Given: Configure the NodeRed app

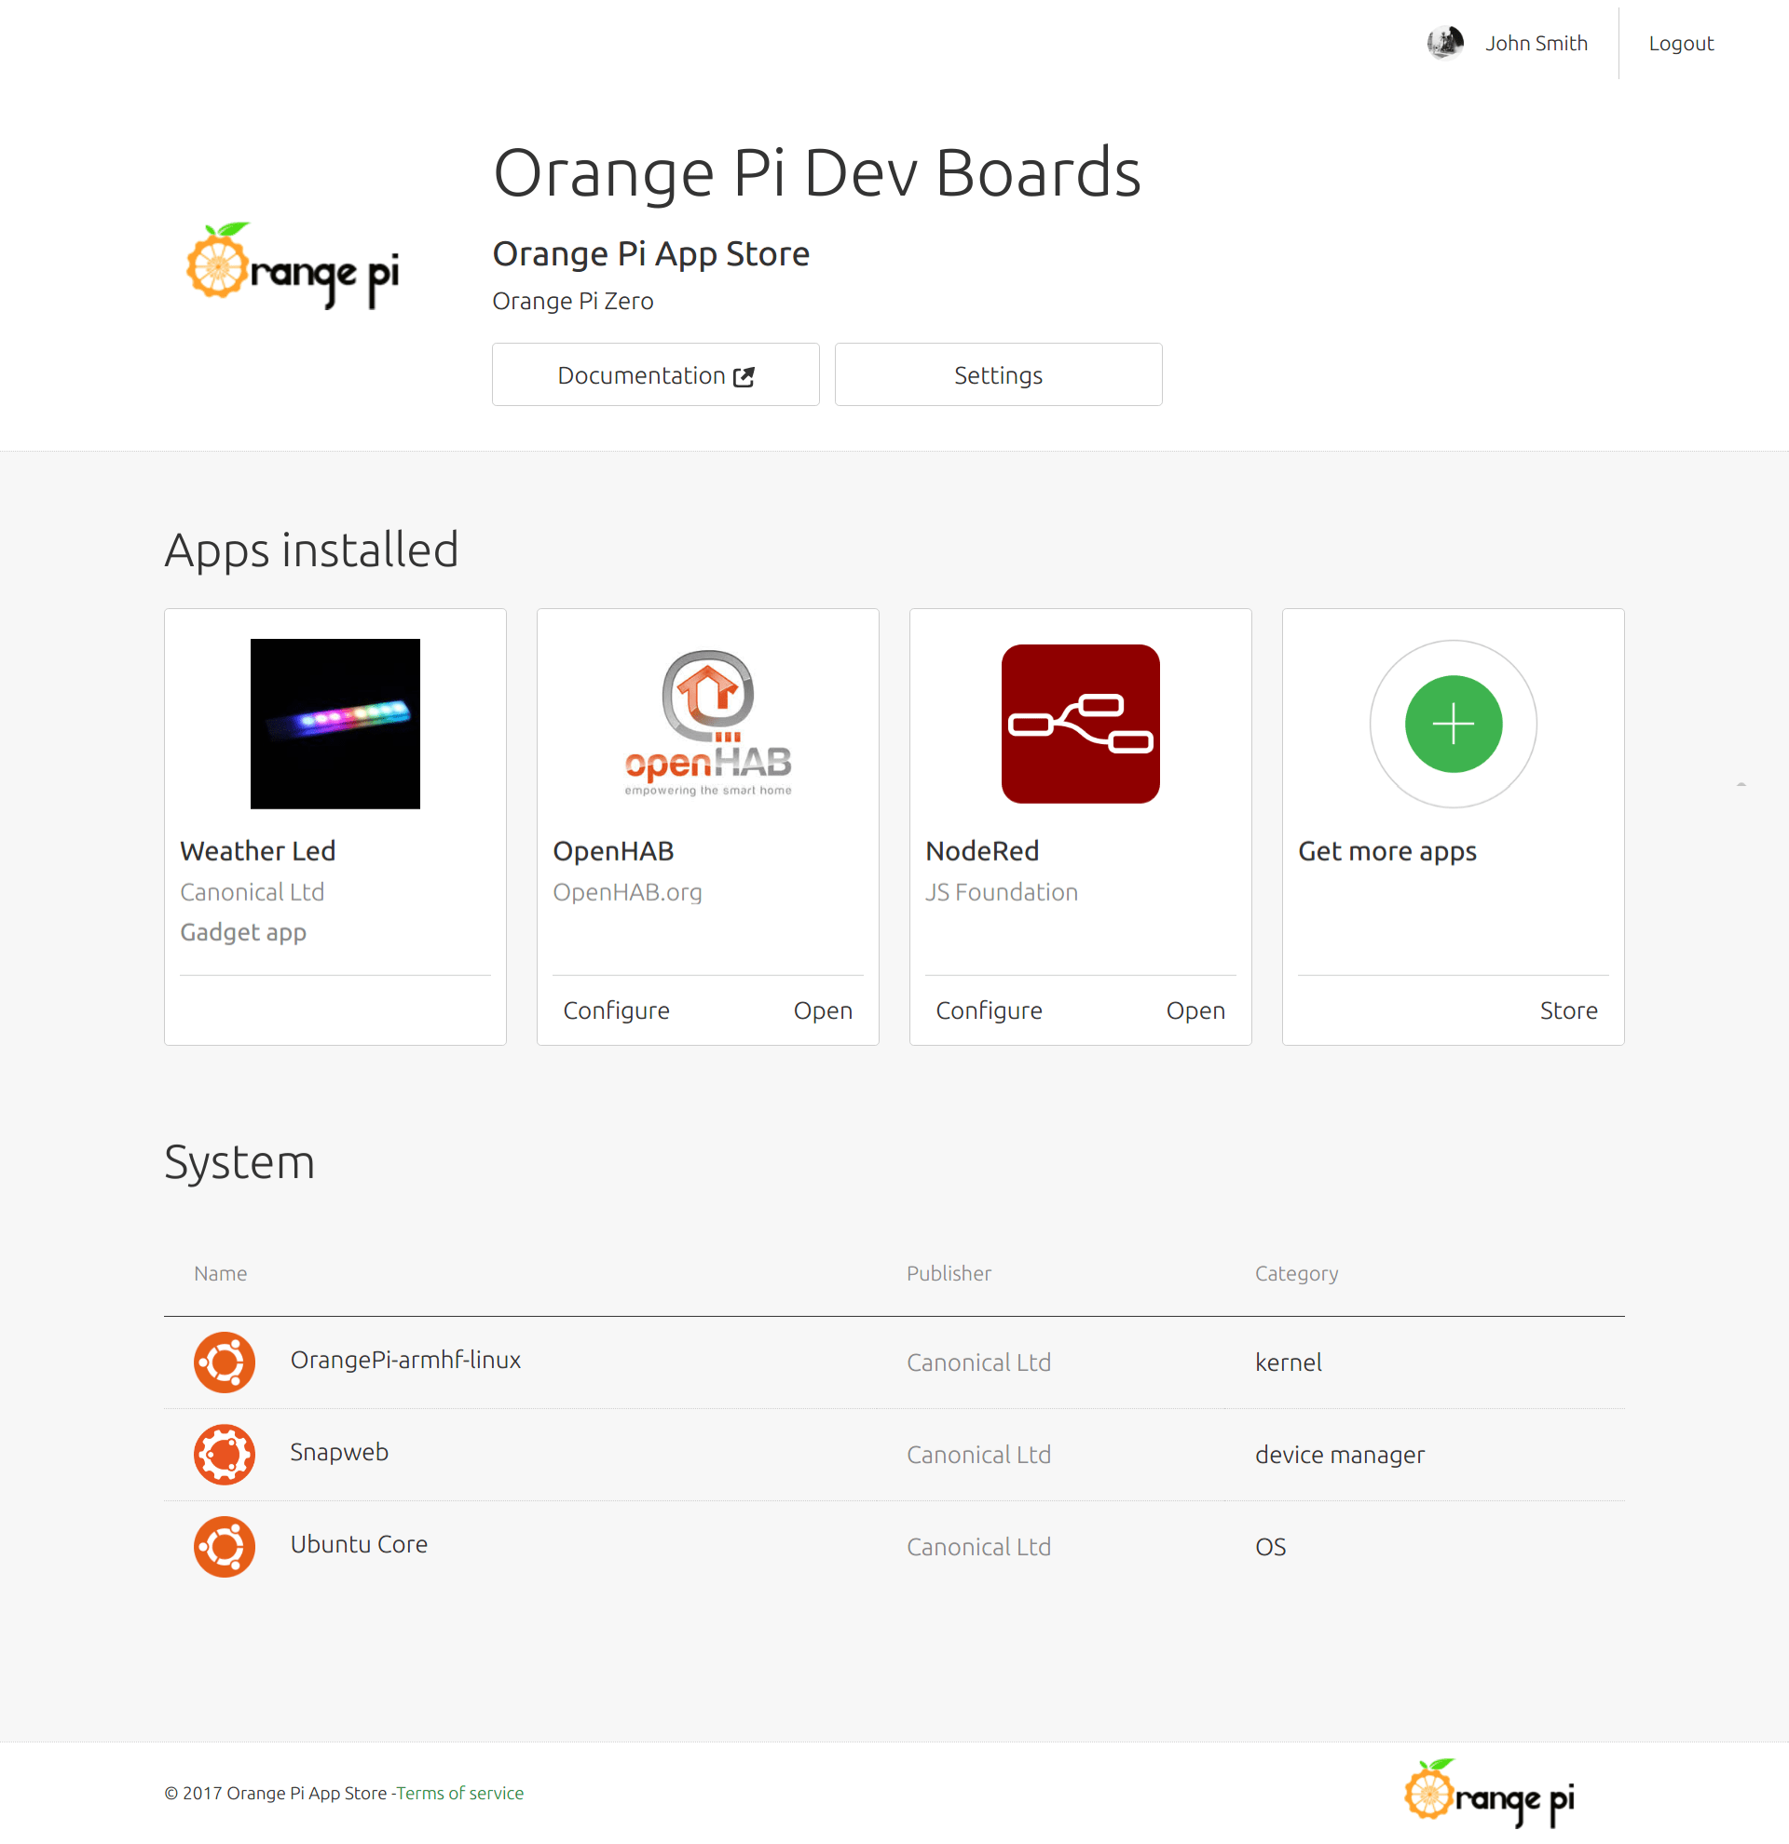Looking at the screenshot, I should point(988,1010).
